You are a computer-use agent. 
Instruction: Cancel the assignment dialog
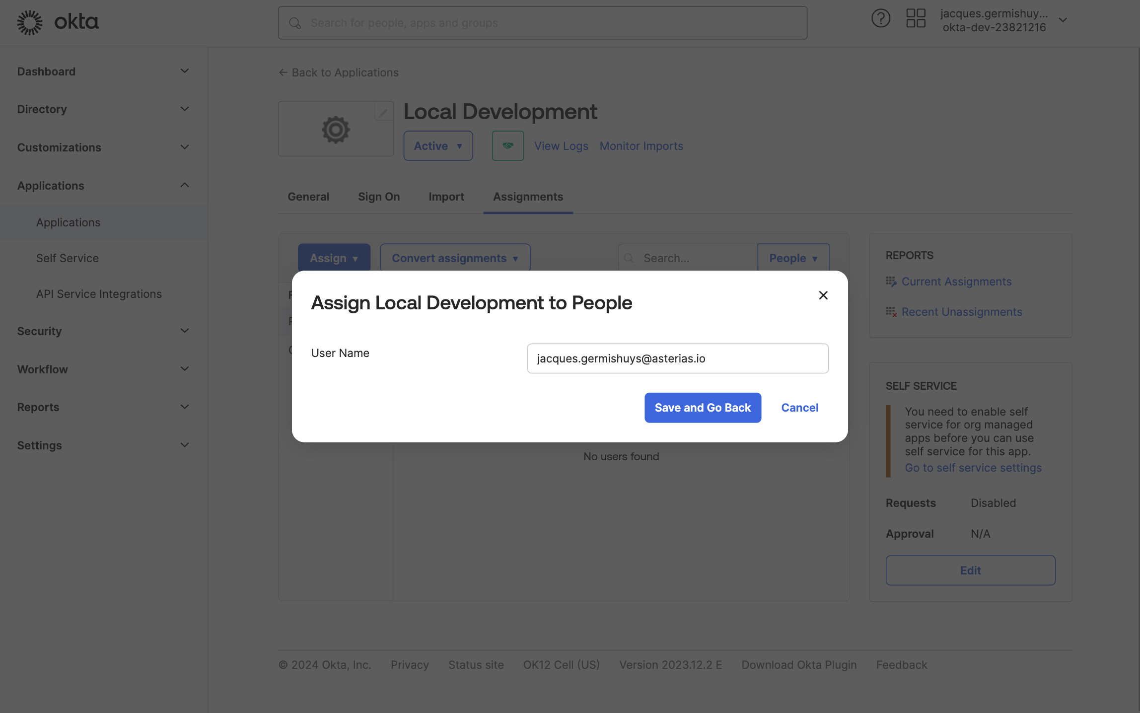799,408
